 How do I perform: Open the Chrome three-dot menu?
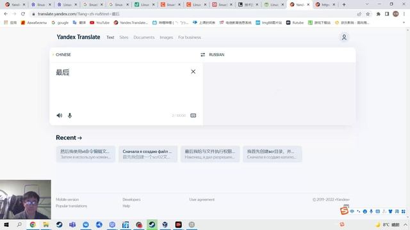(404, 14)
